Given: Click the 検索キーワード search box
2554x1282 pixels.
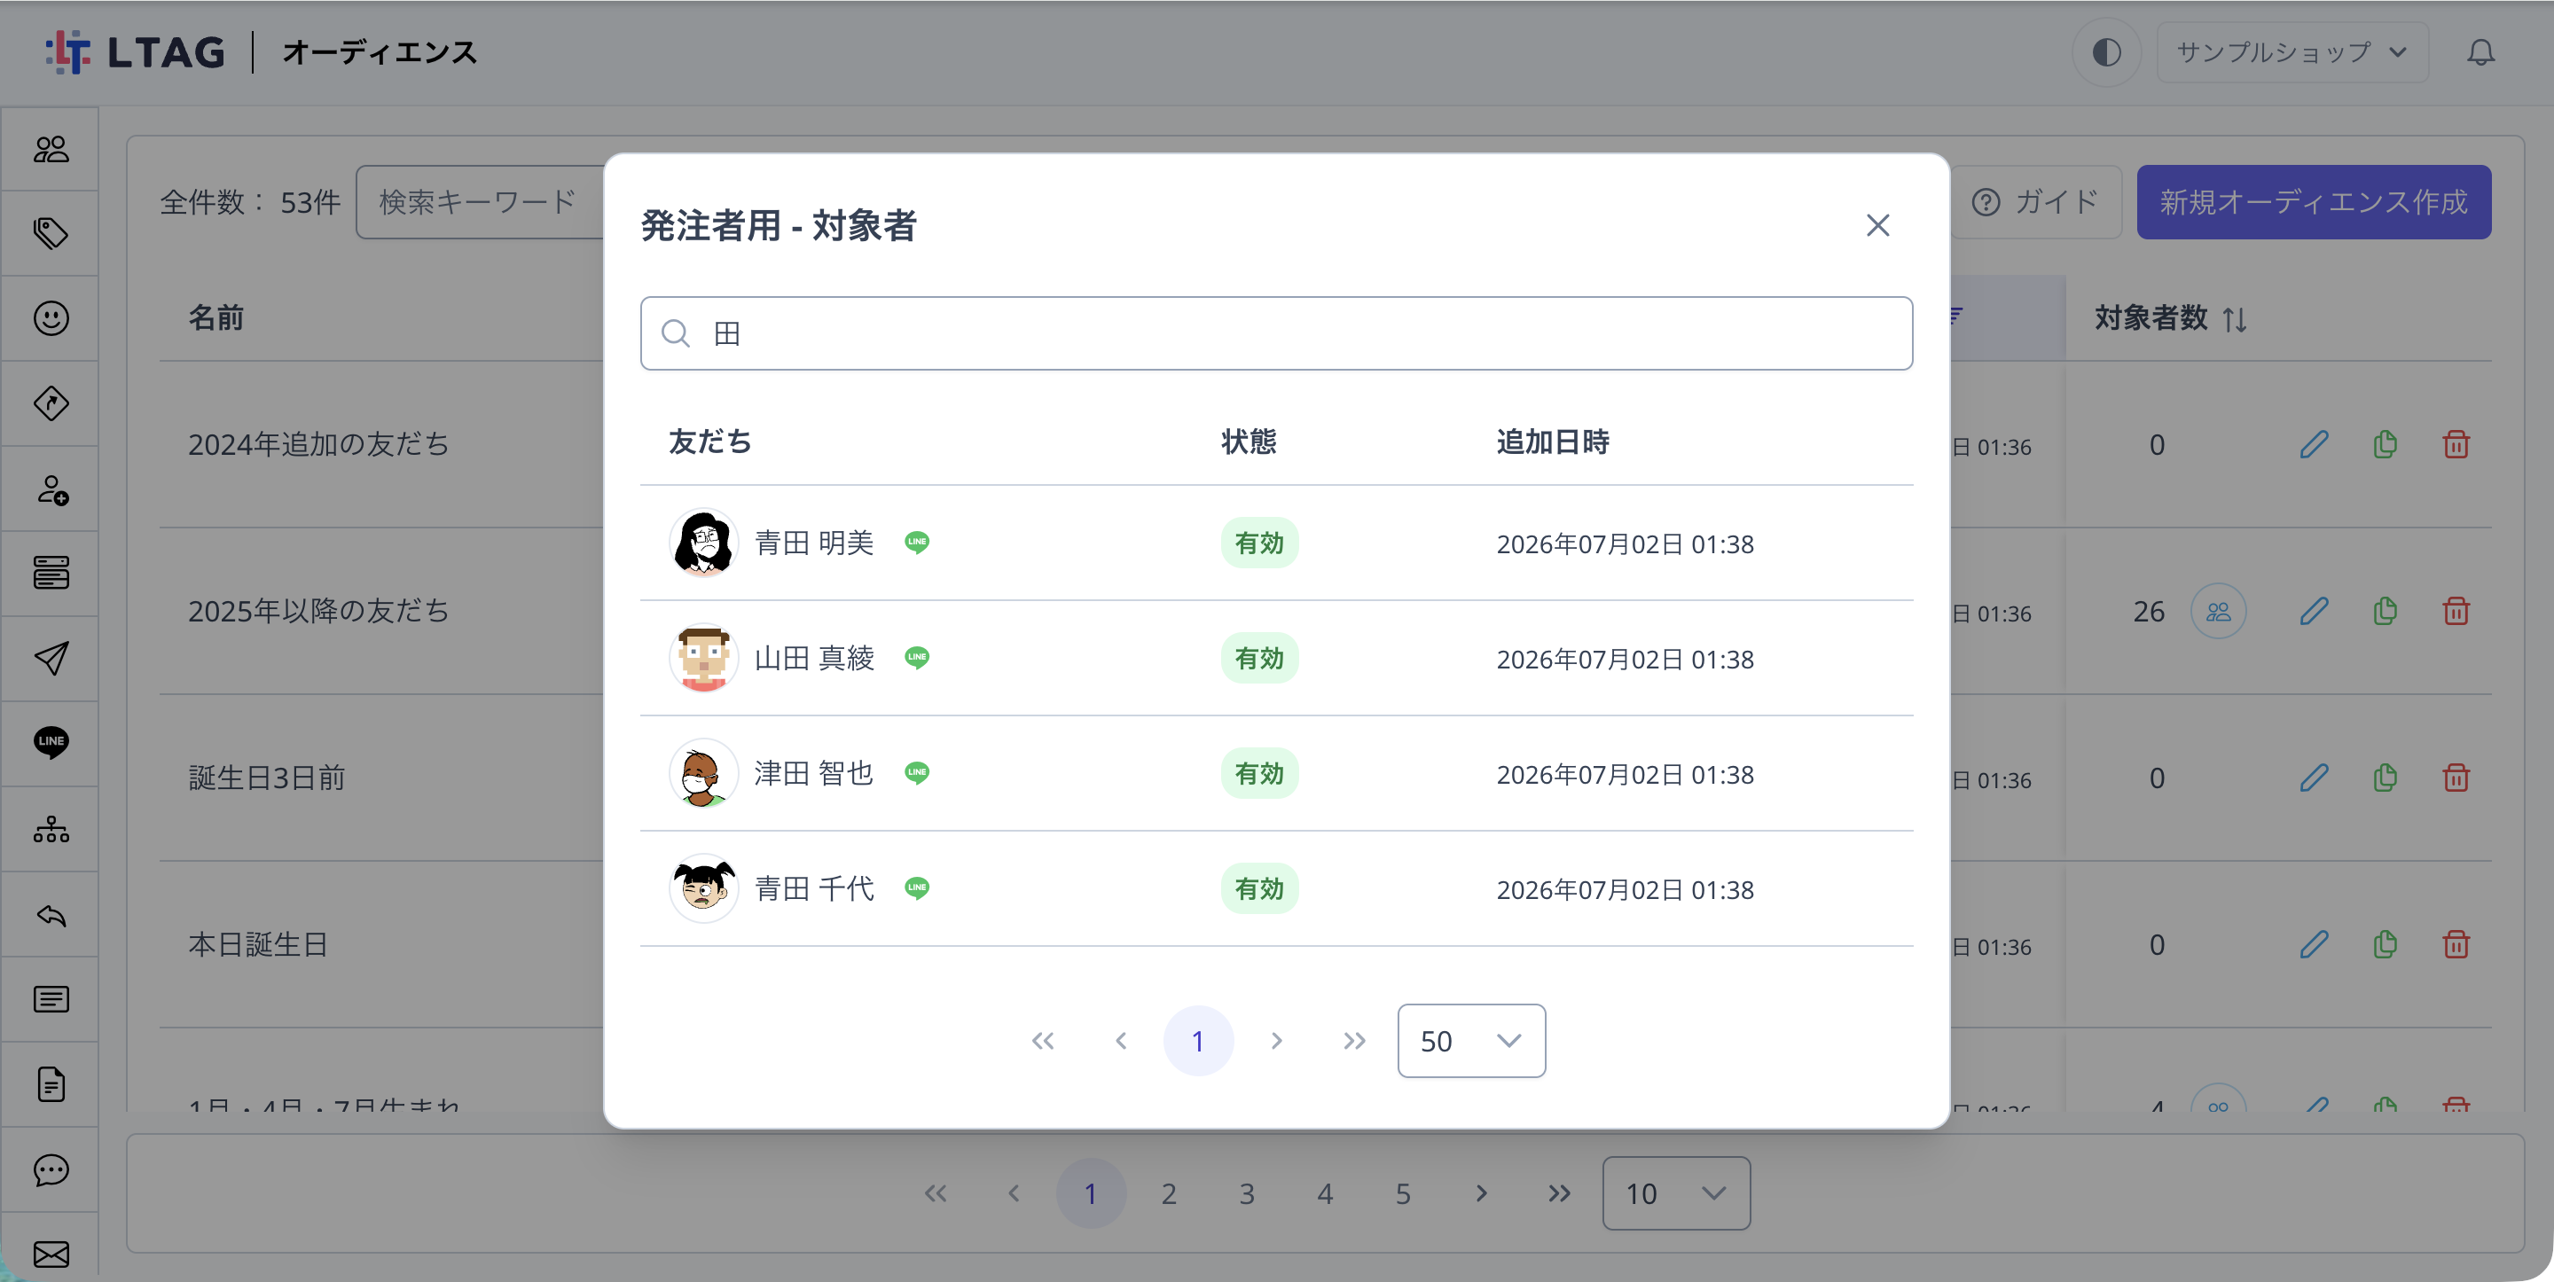Looking at the screenshot, I should (x=480, y=201).
